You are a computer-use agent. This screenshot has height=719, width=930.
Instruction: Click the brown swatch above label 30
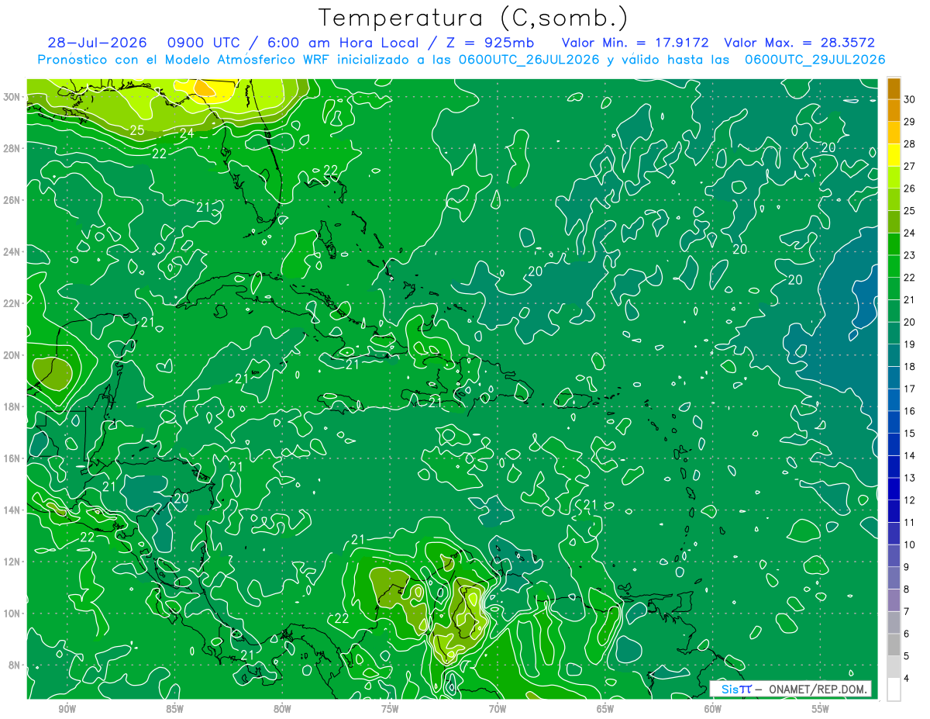click(894, 88)
